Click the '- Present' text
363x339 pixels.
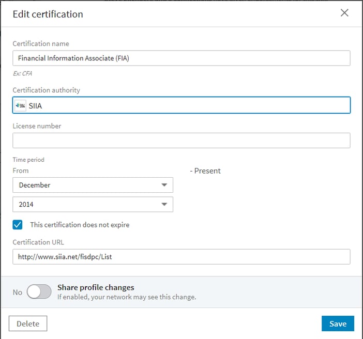coord(205,171)
